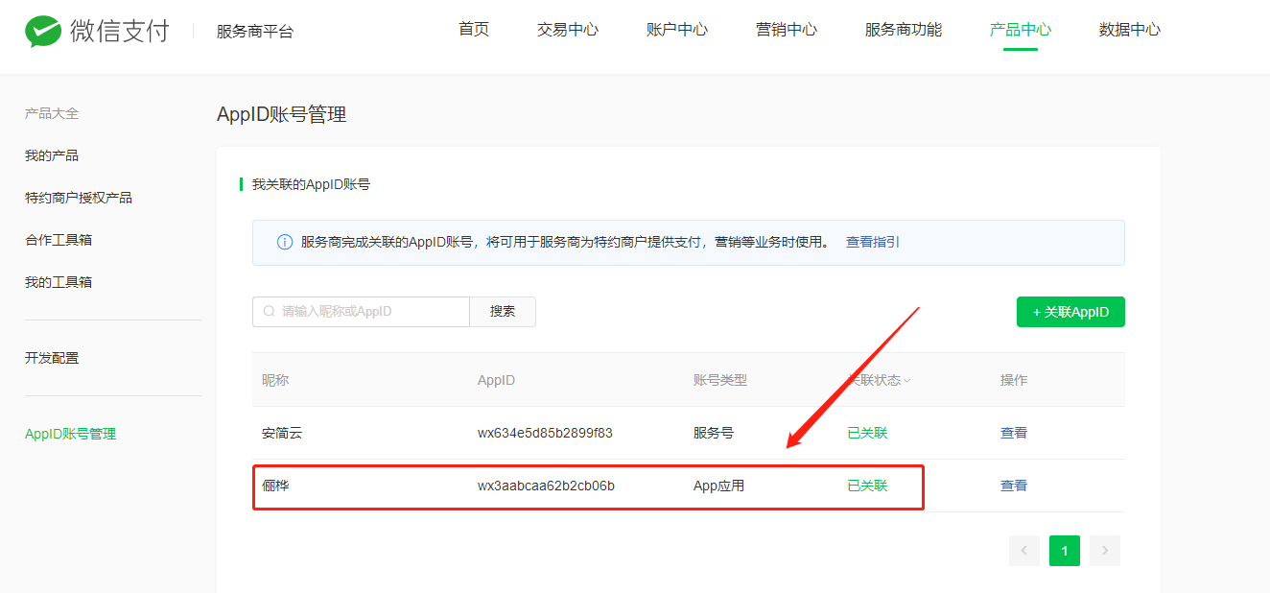Switch to the 交易中心 tab

click(x=568, y=30)
